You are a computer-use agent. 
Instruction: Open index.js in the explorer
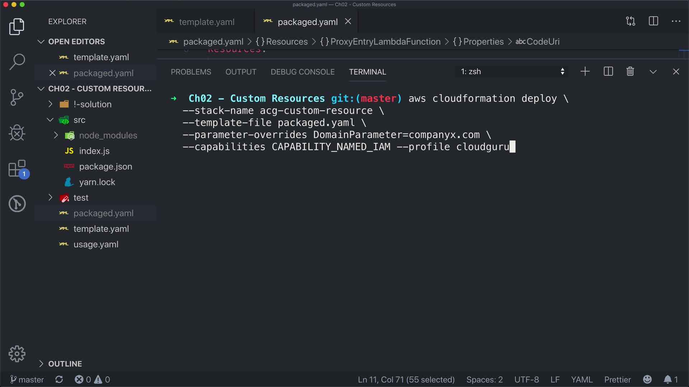click(x=94, y=151)
